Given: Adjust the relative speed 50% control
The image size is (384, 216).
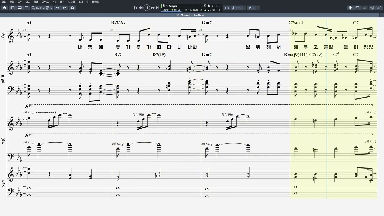Looking at the screenshot, I should pos(238,8).
